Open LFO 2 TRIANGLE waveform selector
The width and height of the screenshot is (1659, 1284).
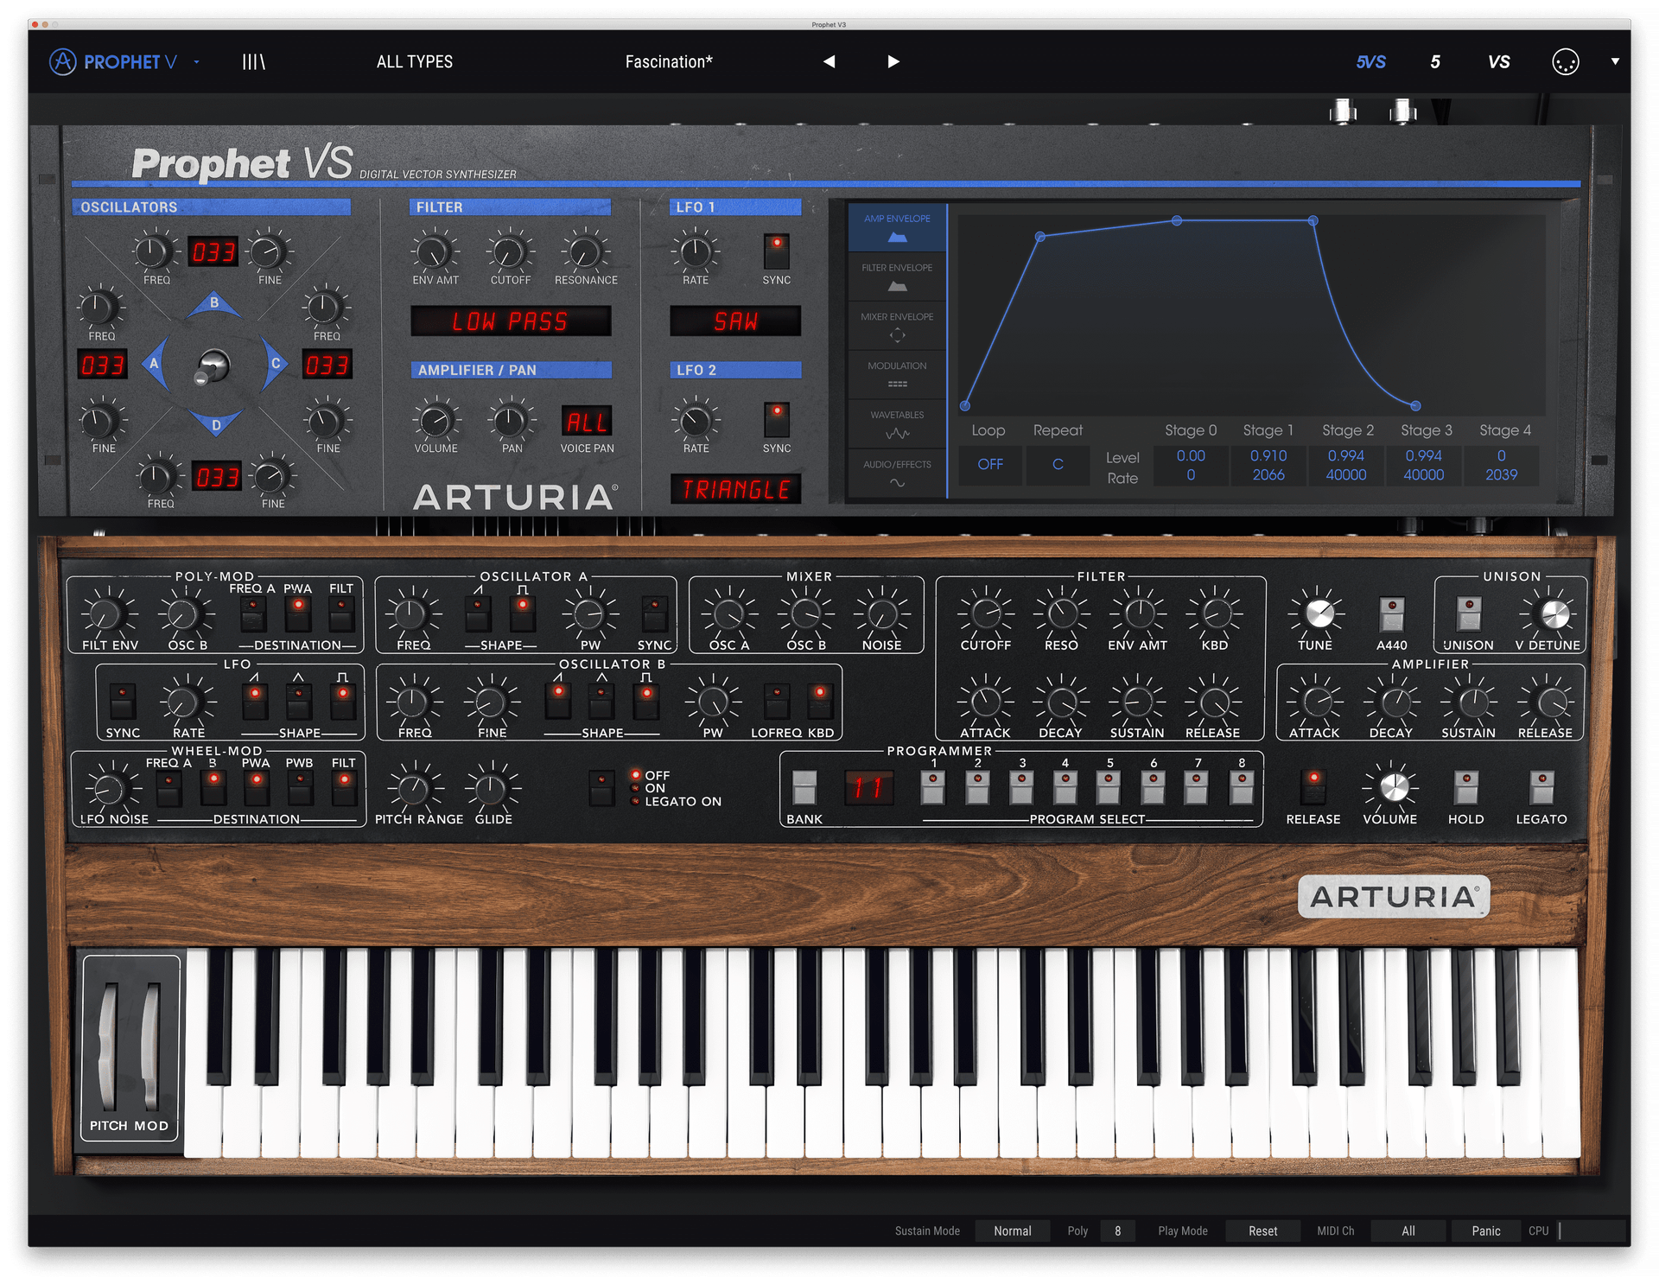pos(735,489)
